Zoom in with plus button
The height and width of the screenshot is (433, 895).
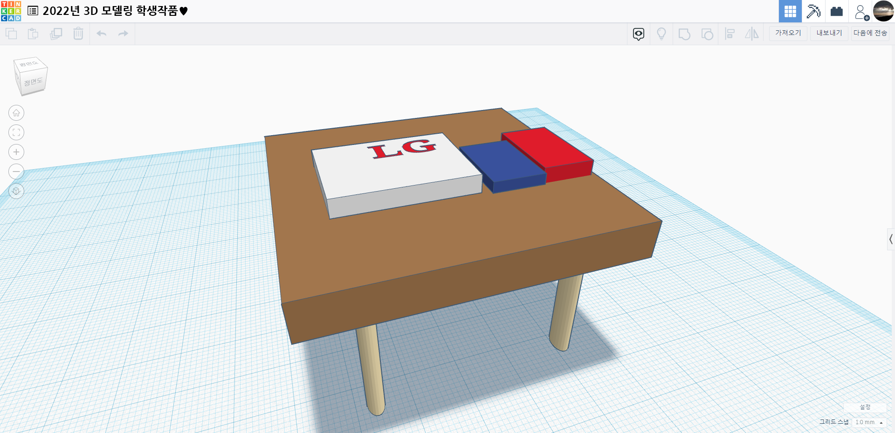click(x=16, y=152)
